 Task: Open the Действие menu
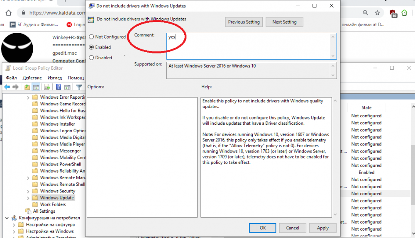32,78
